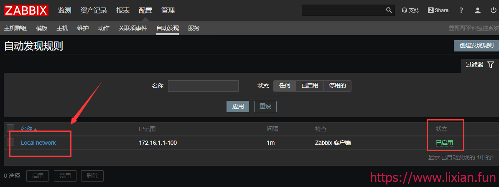
Task: Open the Local network rule link
Action: pos(38,143)
